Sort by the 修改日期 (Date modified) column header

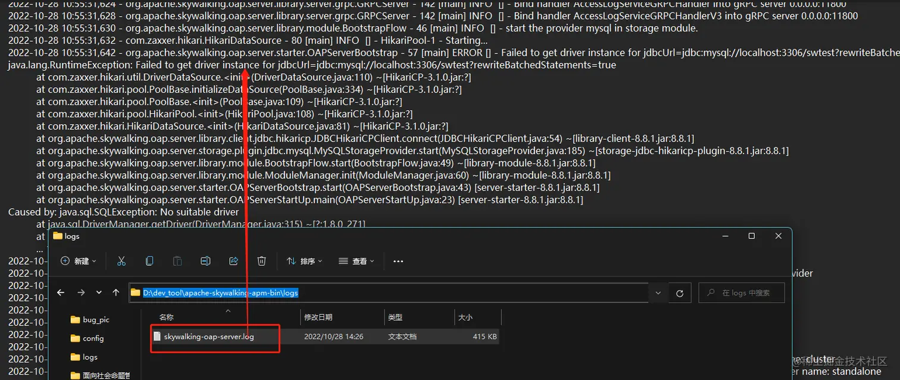click(x=318, y=318)
